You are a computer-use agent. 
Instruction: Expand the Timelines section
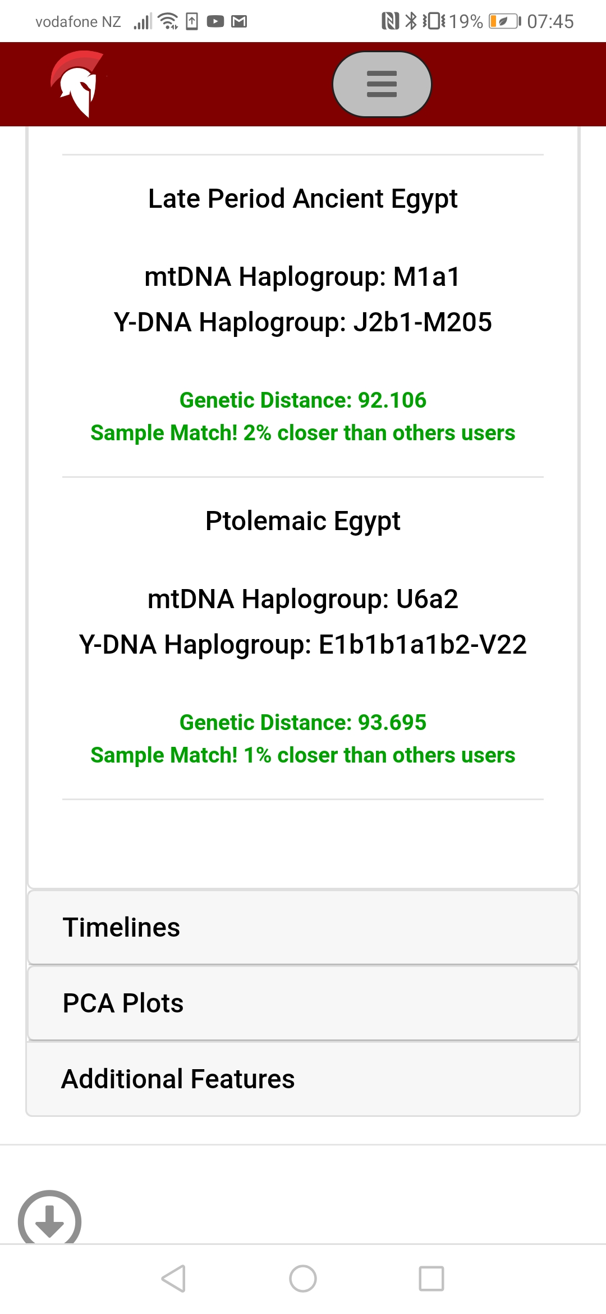(x=303, y=927)
